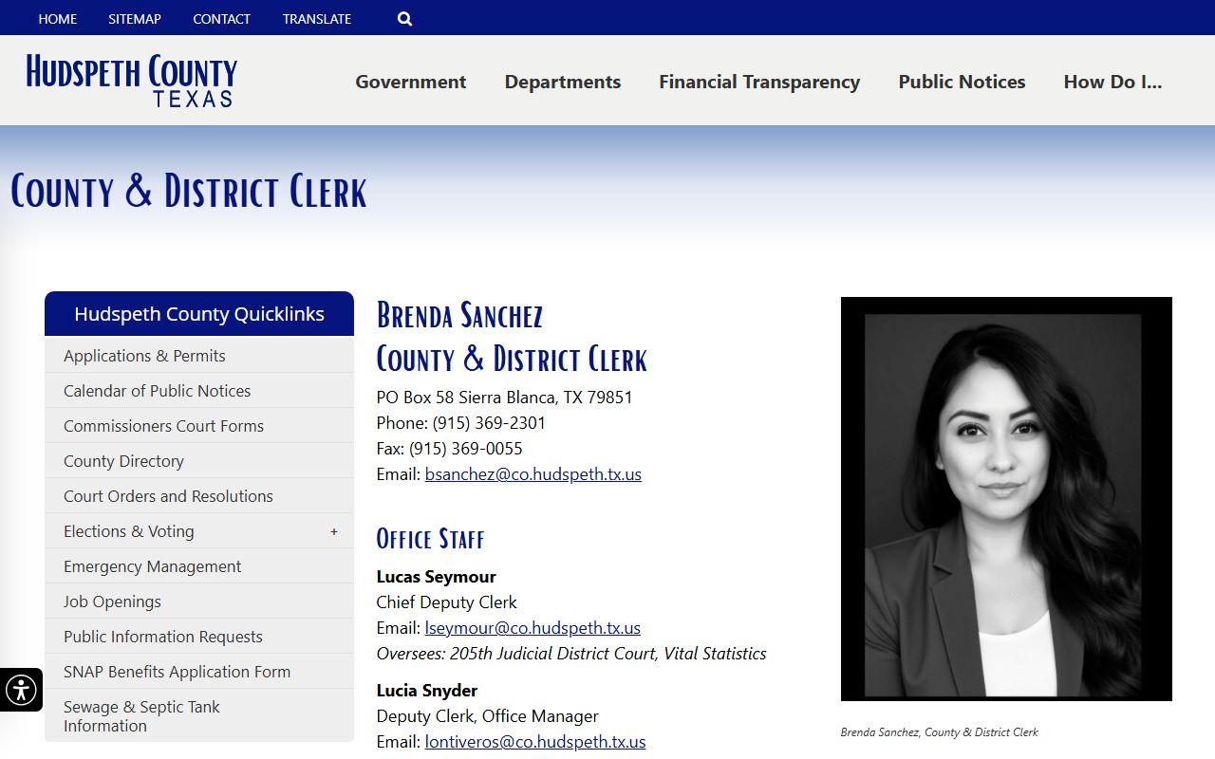Open Emergency Management quicklink
1215x759 pixels.
(x=199, y=566)
